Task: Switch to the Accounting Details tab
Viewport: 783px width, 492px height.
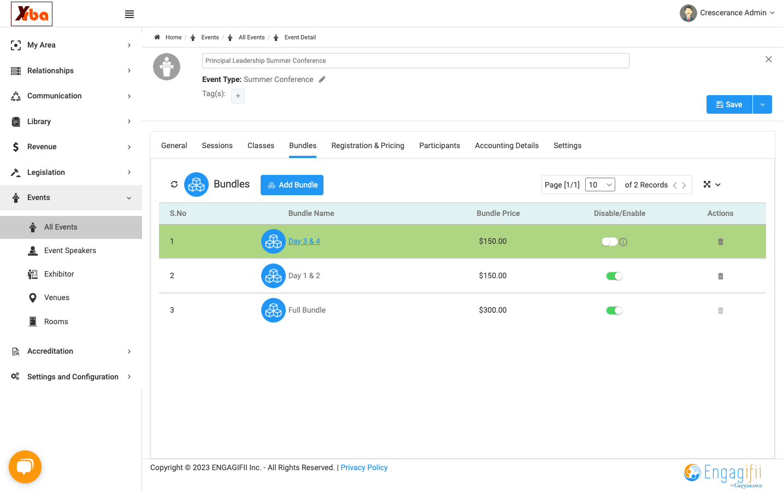Action: coord(507,145)
